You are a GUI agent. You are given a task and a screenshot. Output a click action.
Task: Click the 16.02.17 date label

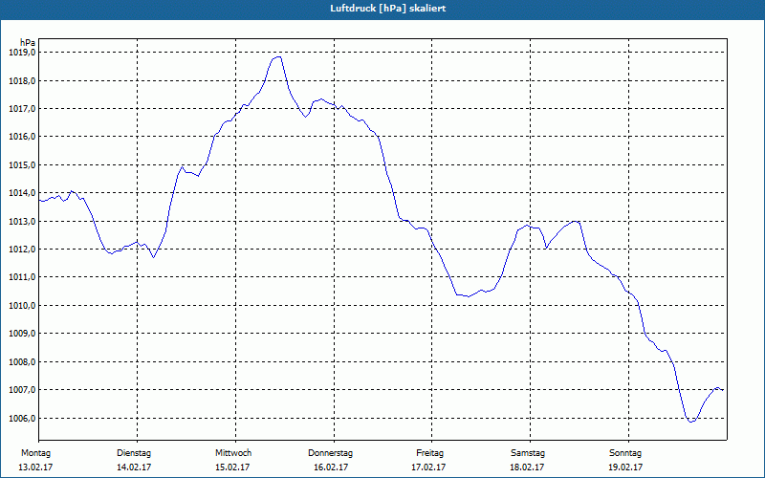tap(331, 467)
